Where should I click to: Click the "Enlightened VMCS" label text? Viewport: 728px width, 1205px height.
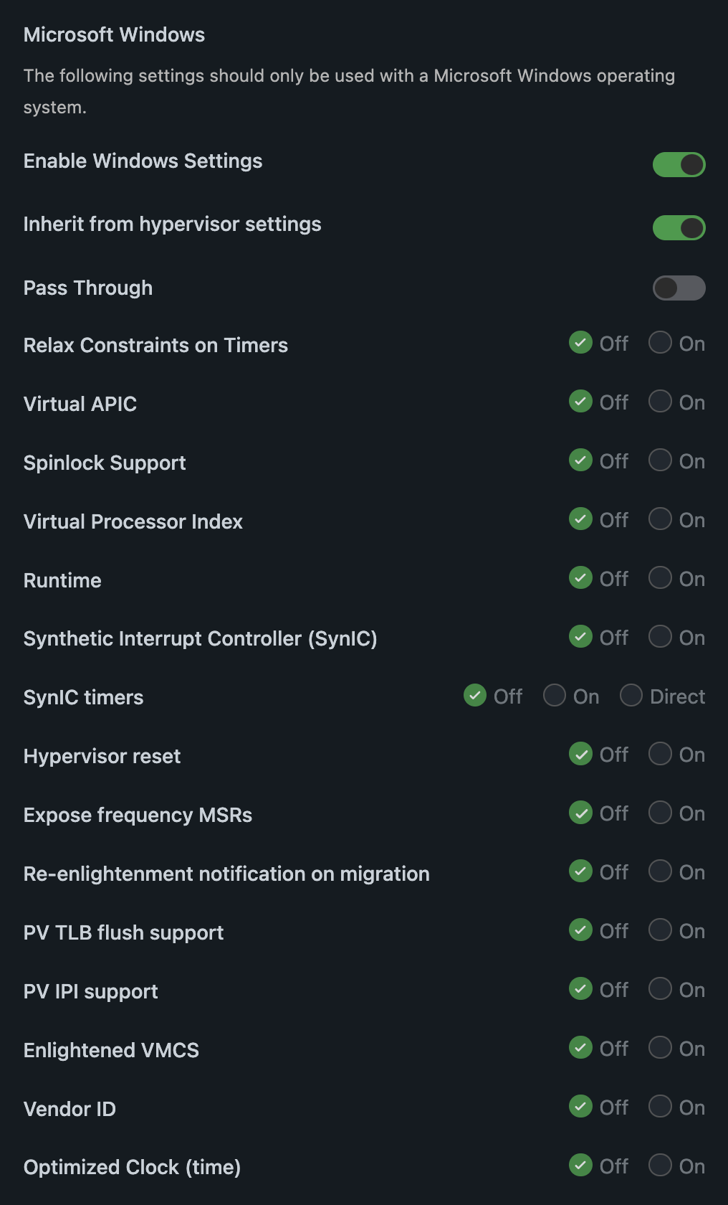111,1050
